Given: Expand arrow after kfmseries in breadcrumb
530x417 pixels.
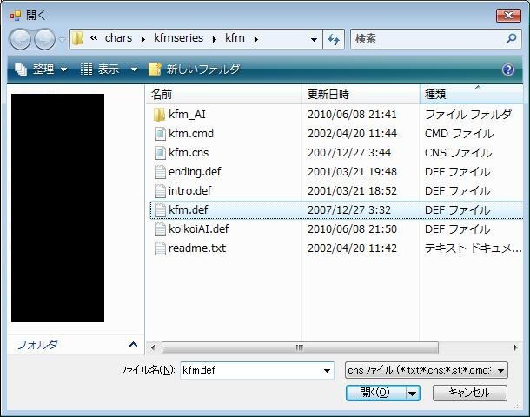Looking at the screenshot, I should 215,39.
